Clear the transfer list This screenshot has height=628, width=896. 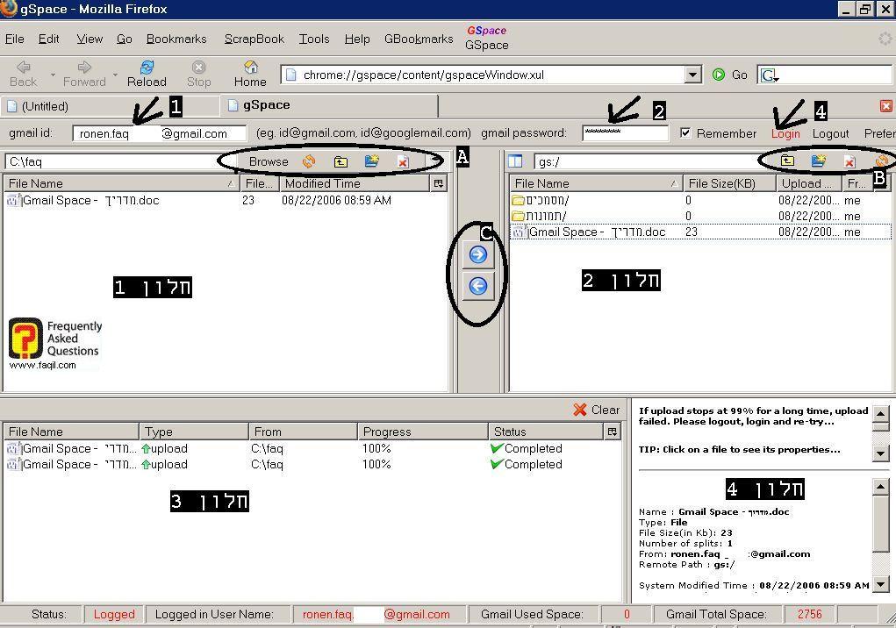[x=597, y=410]
